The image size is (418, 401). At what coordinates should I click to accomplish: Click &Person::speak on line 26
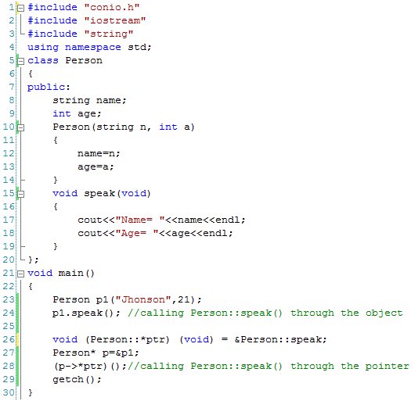tap(280, 340)
